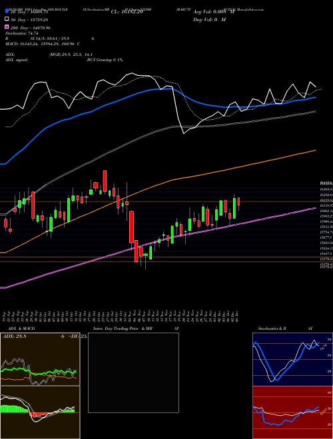
Task: Click the MACD values line
Action: pos(43,44)
